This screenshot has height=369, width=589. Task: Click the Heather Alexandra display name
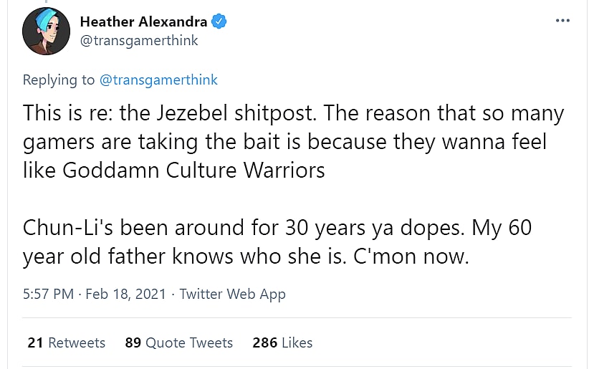pos(143,21)
